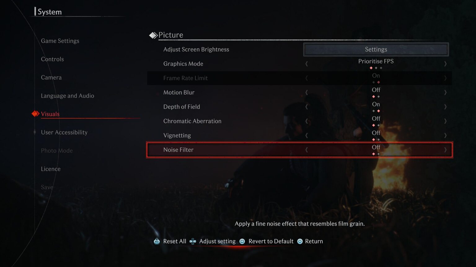Click the diamond icon next to Picture heading
Image resolution: width=476 pixels, height=267 pixels.
153,35
